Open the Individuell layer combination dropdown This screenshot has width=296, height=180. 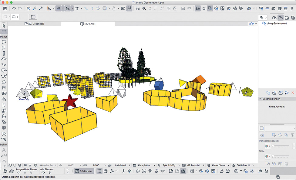121,165
